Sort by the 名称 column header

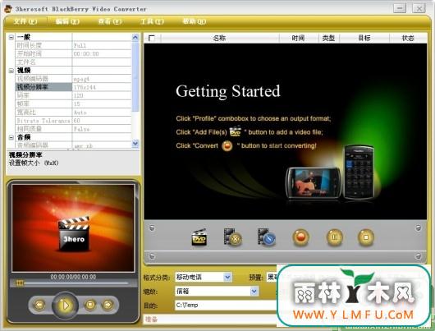(x=220, y=38)
